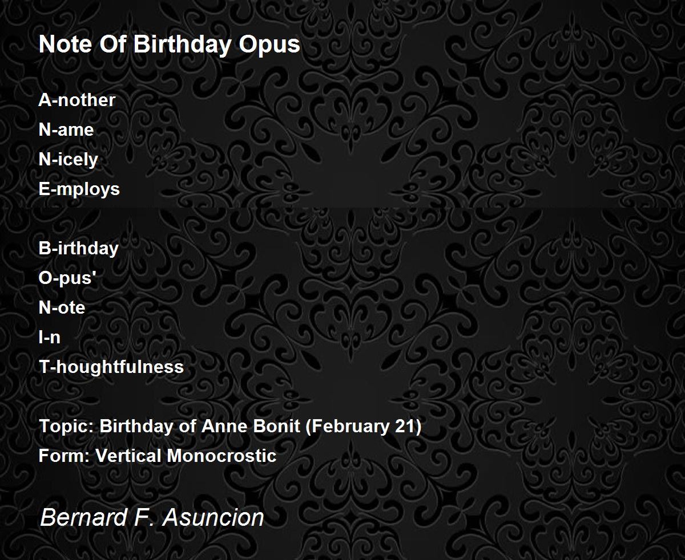Image resolution: width=685 pixels, height=560 pixels.
Task: Click the Topic line about Anne Bonit
Action: [x=230, y=426]
